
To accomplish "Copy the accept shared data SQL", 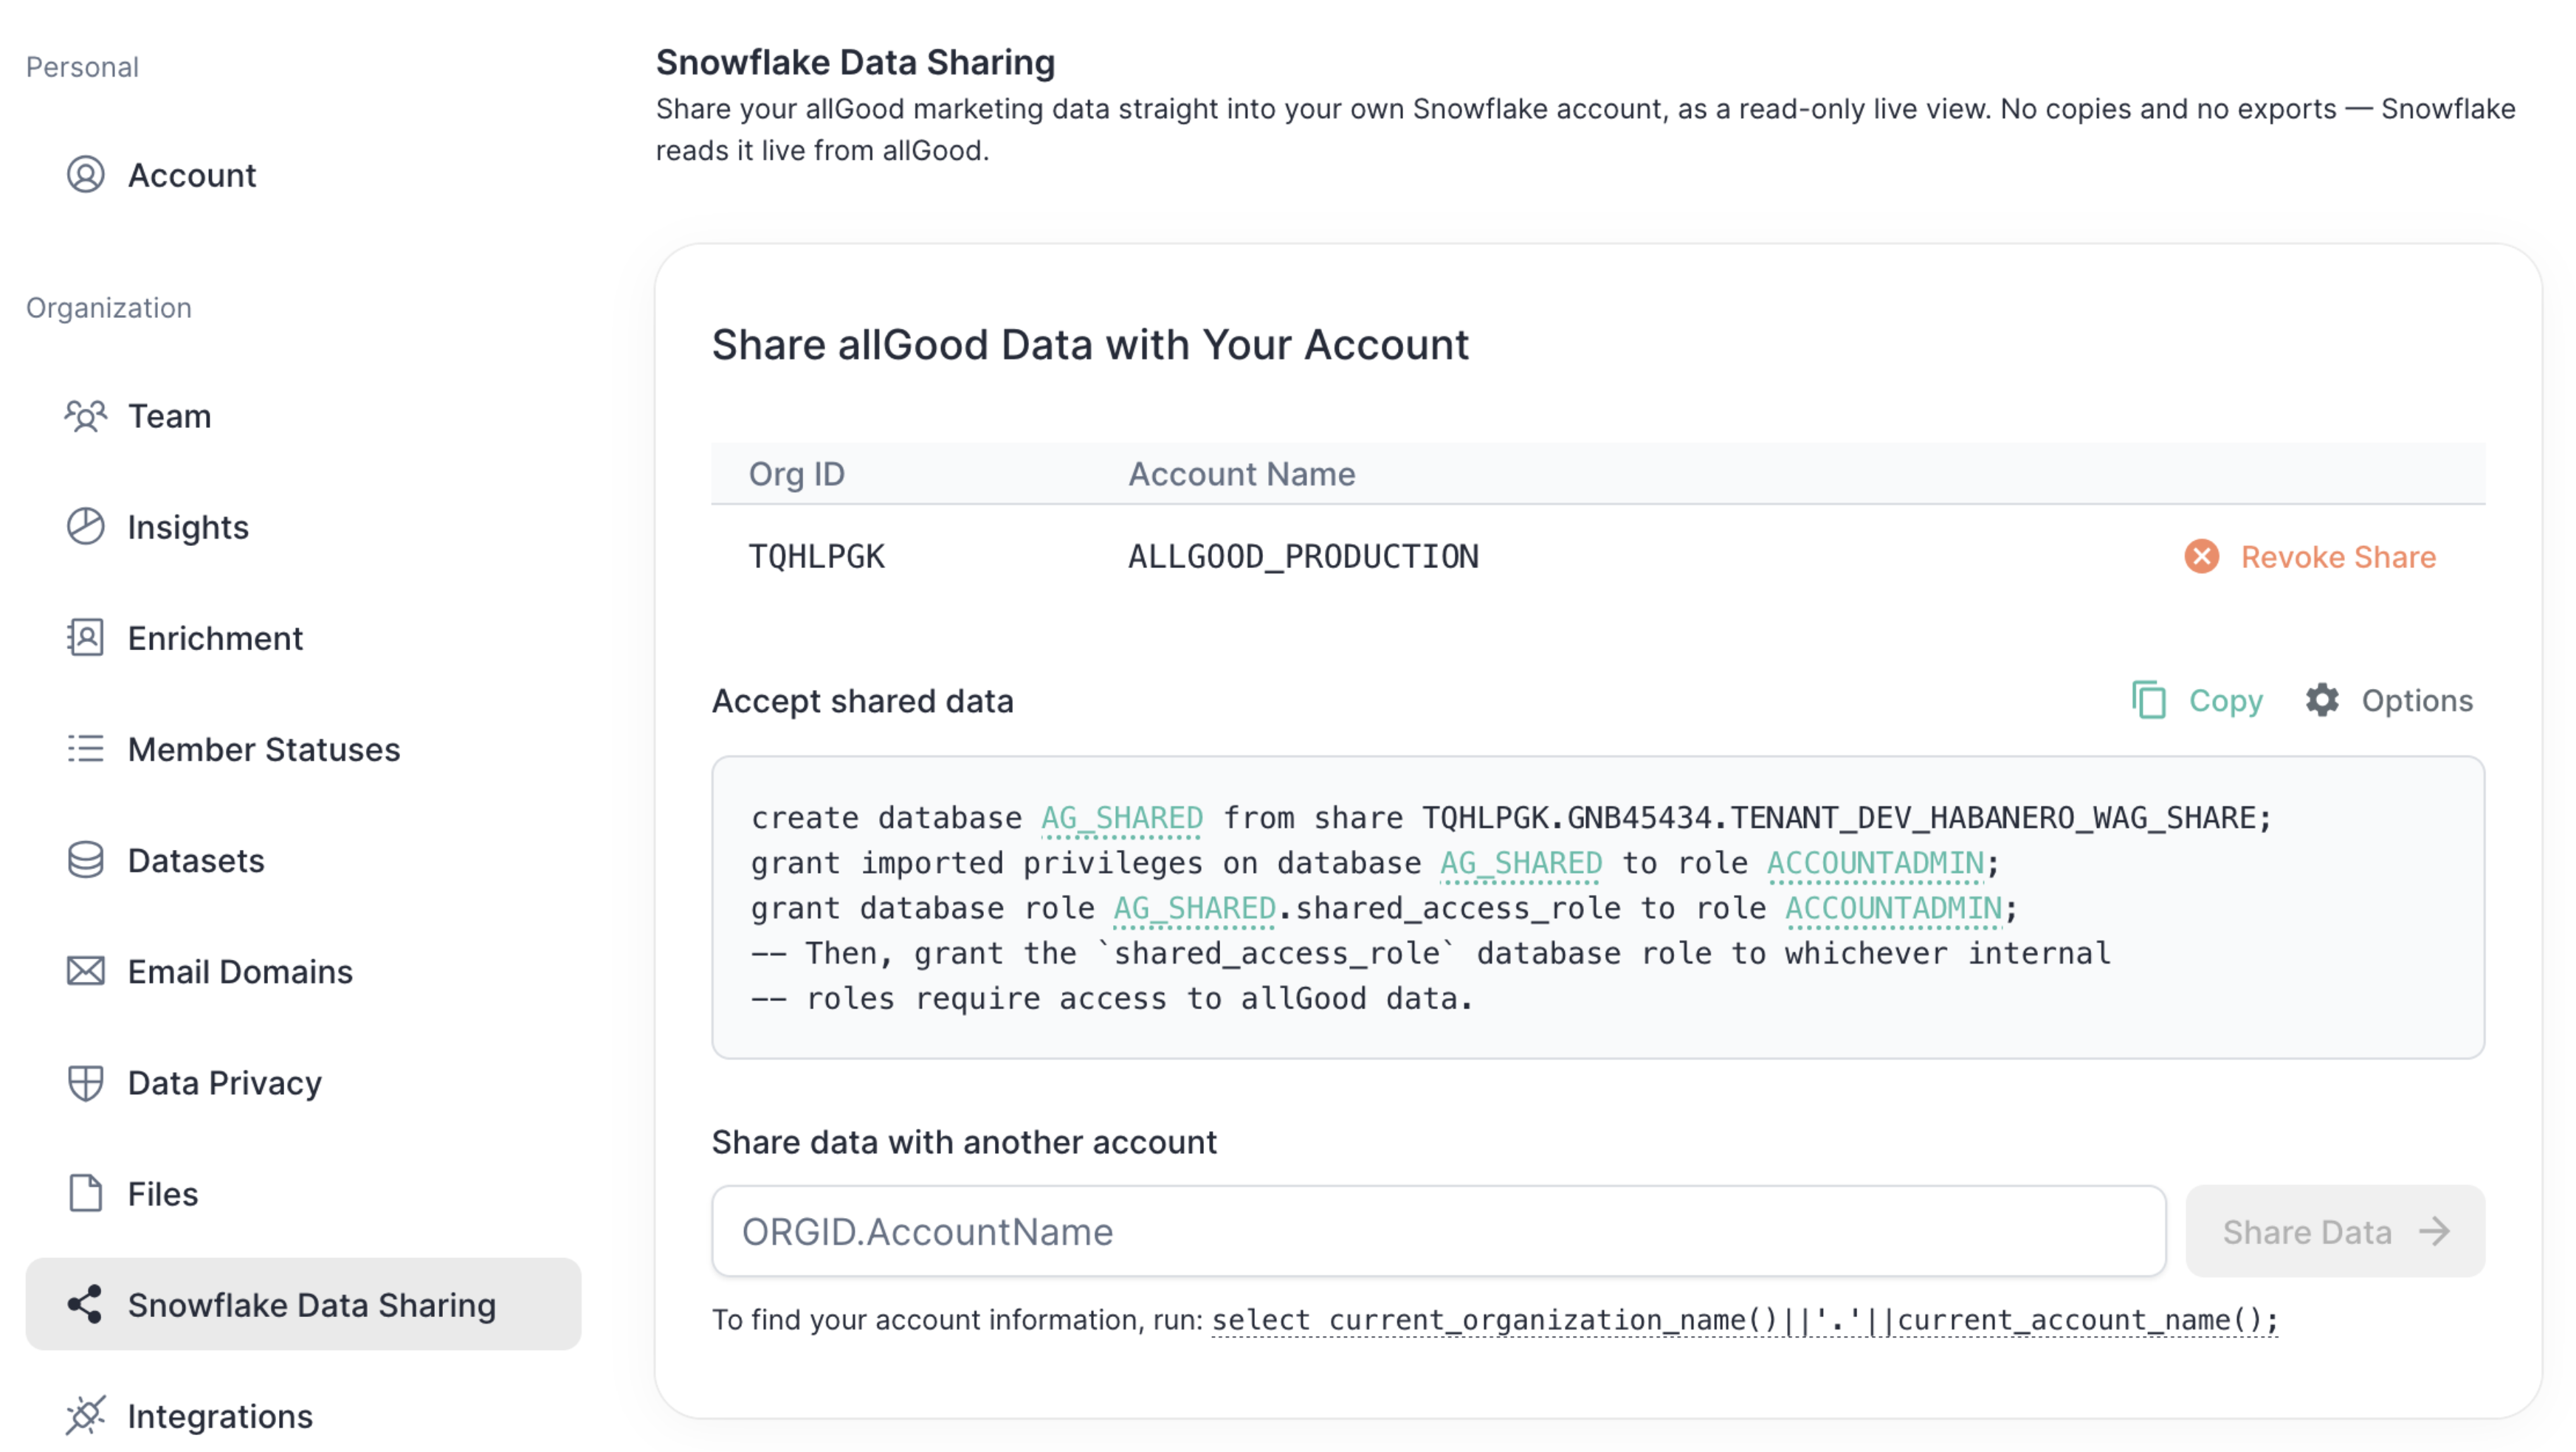I will (x=2197, y=700).
